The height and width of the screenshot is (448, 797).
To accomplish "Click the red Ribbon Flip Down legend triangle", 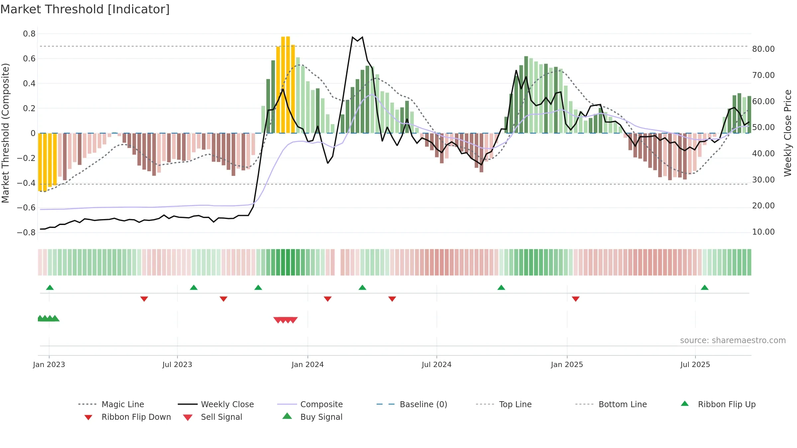I will point(88,417).
